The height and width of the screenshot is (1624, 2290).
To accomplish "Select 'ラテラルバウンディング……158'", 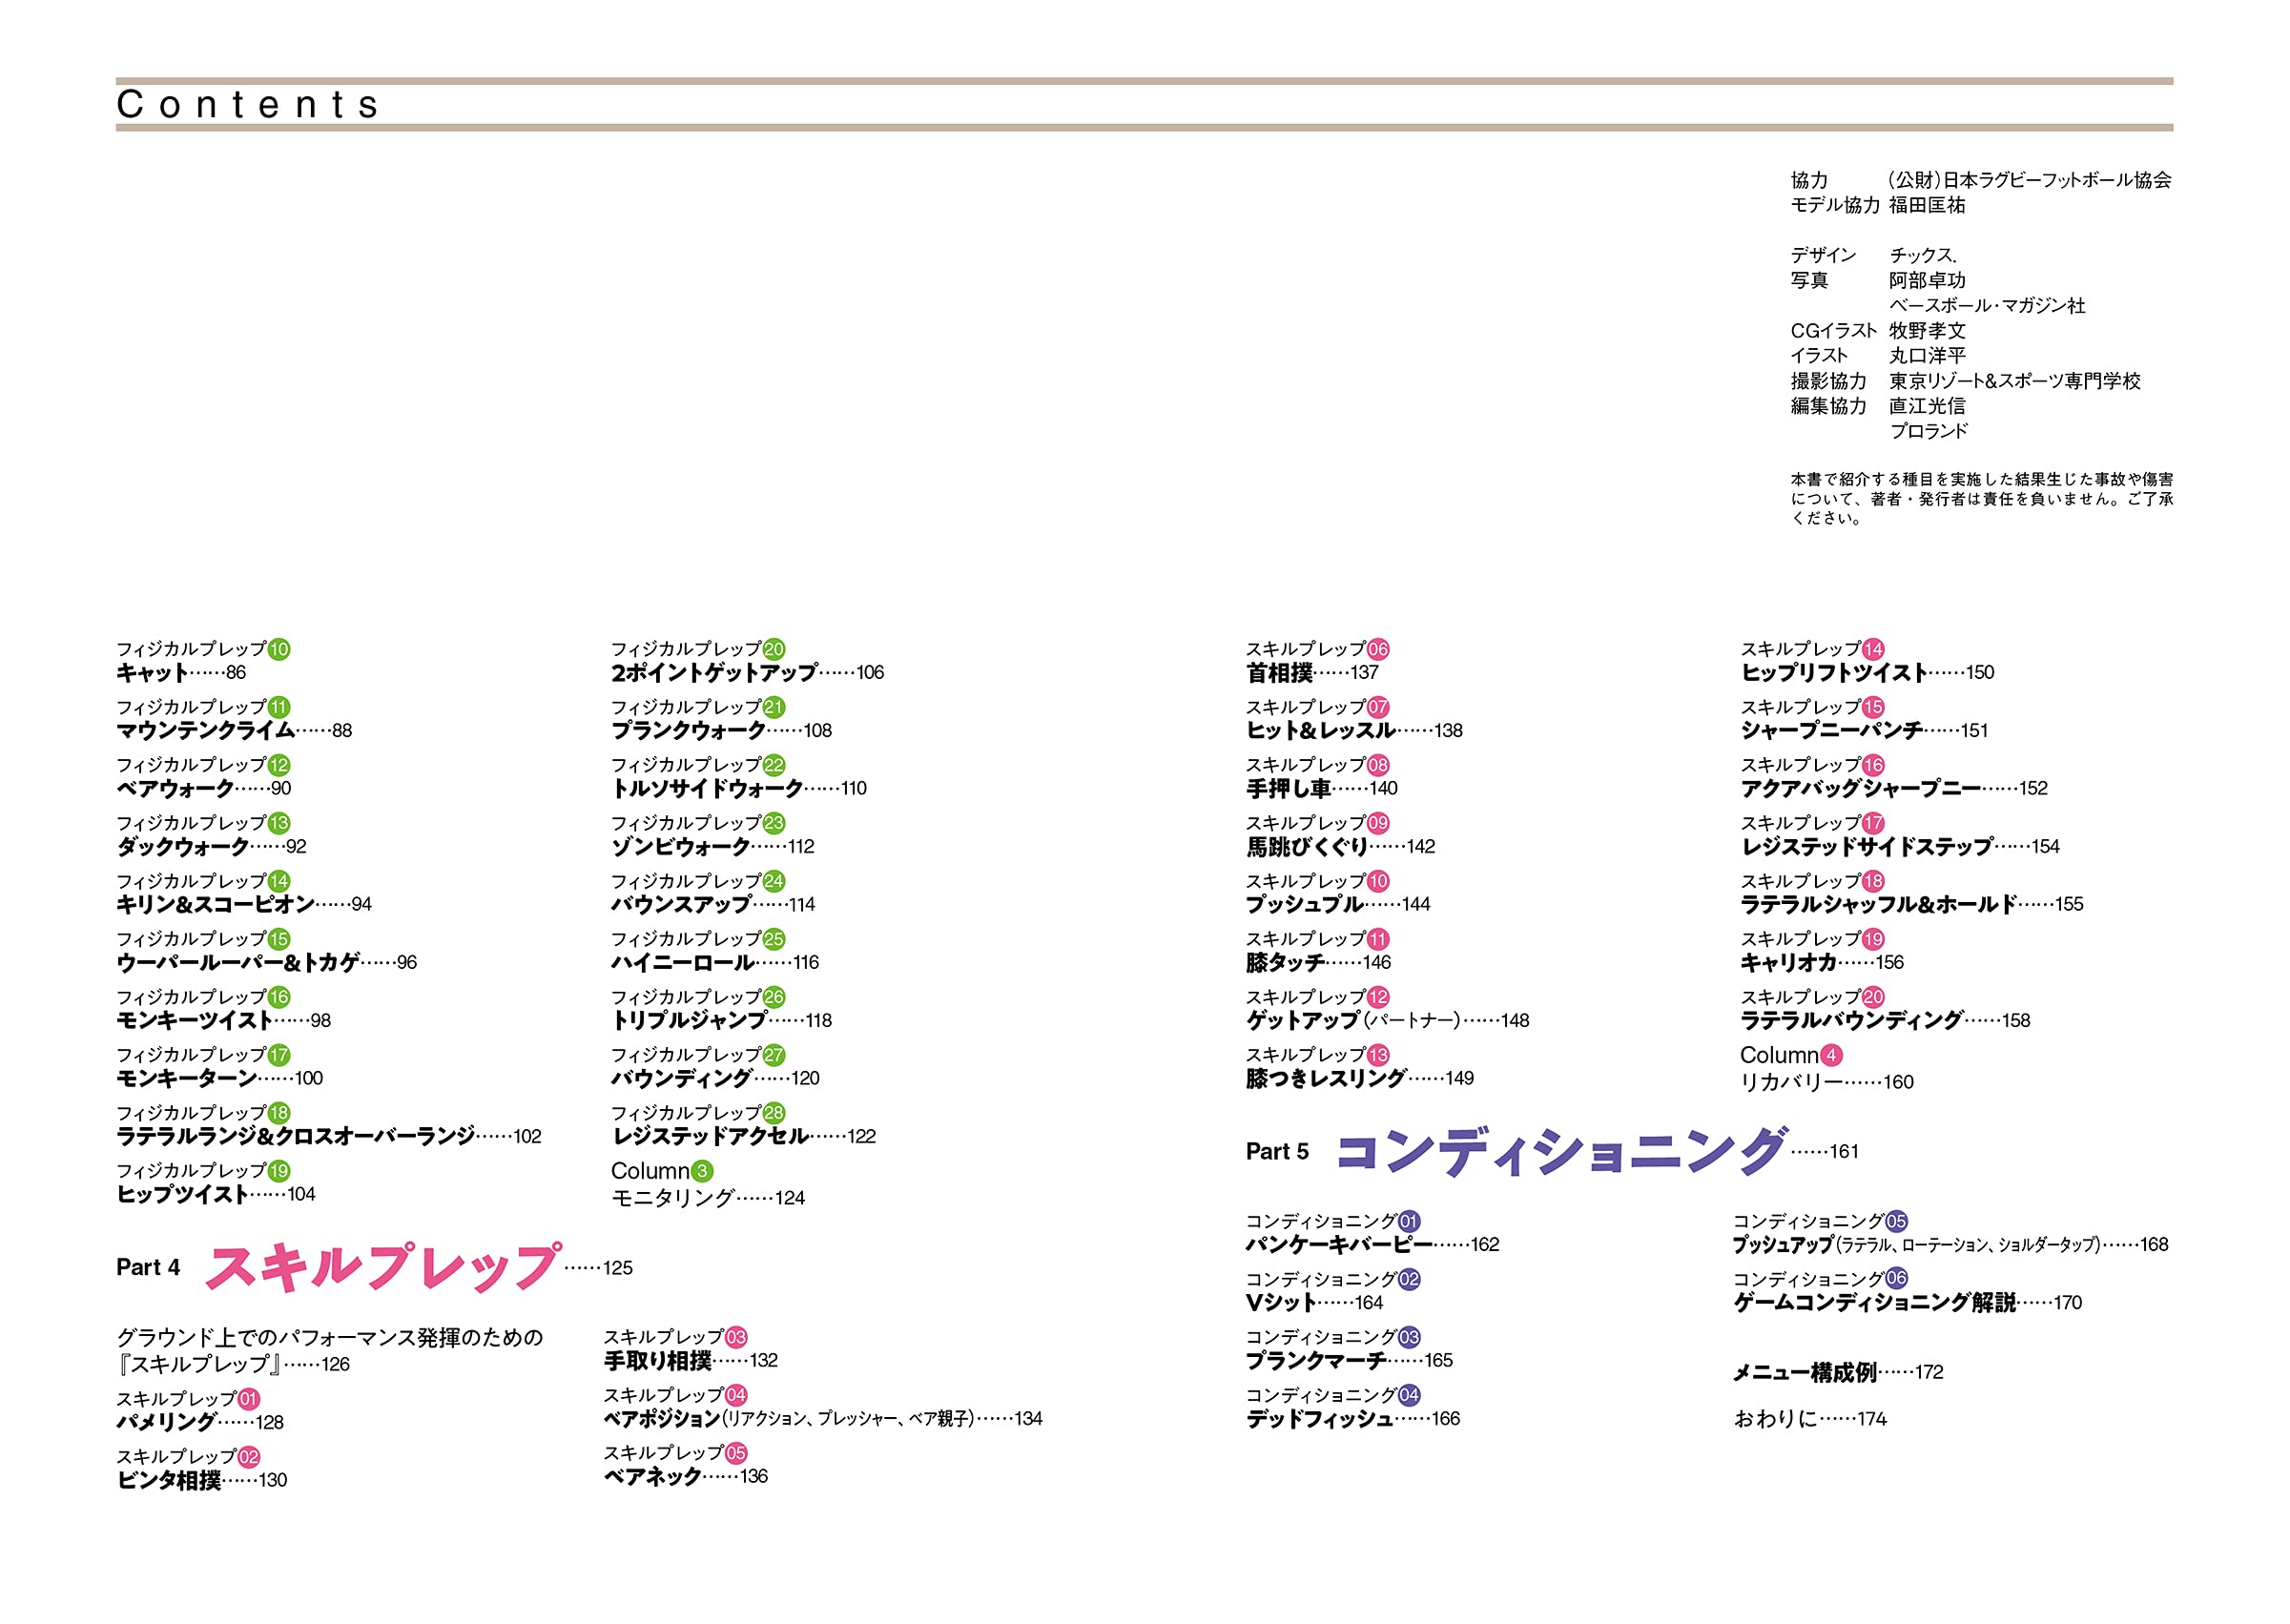I will [x=1885, y=1020].
